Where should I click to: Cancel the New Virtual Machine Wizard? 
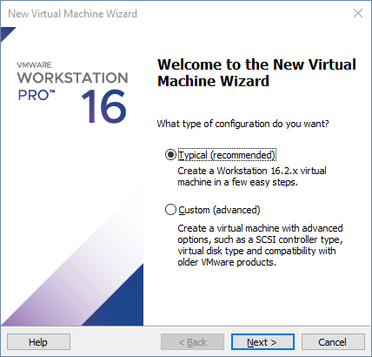click(333, 342)
